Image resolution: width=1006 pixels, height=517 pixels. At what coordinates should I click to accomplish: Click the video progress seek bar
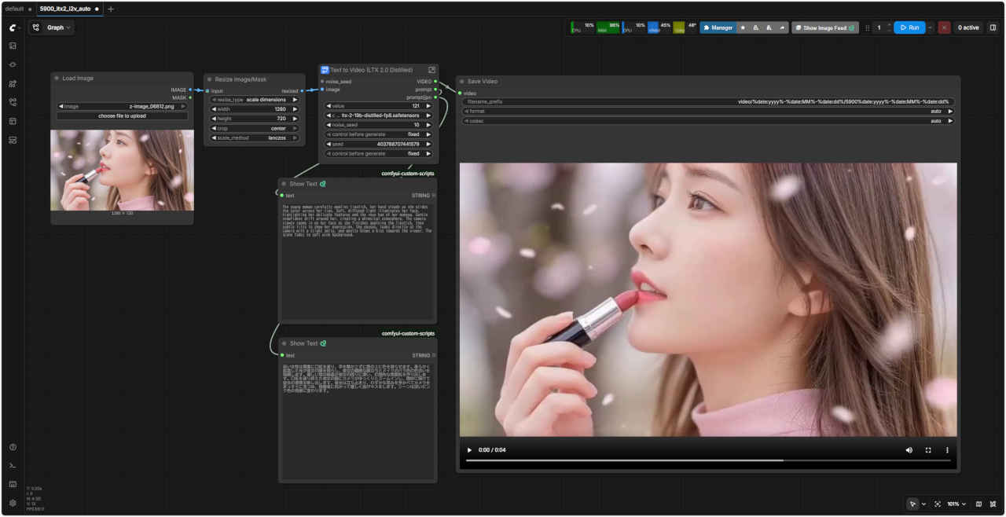707,460
